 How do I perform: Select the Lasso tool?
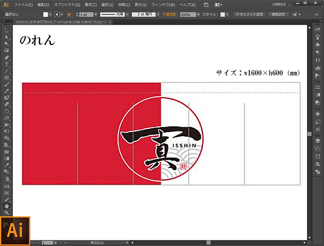[7, 51]
